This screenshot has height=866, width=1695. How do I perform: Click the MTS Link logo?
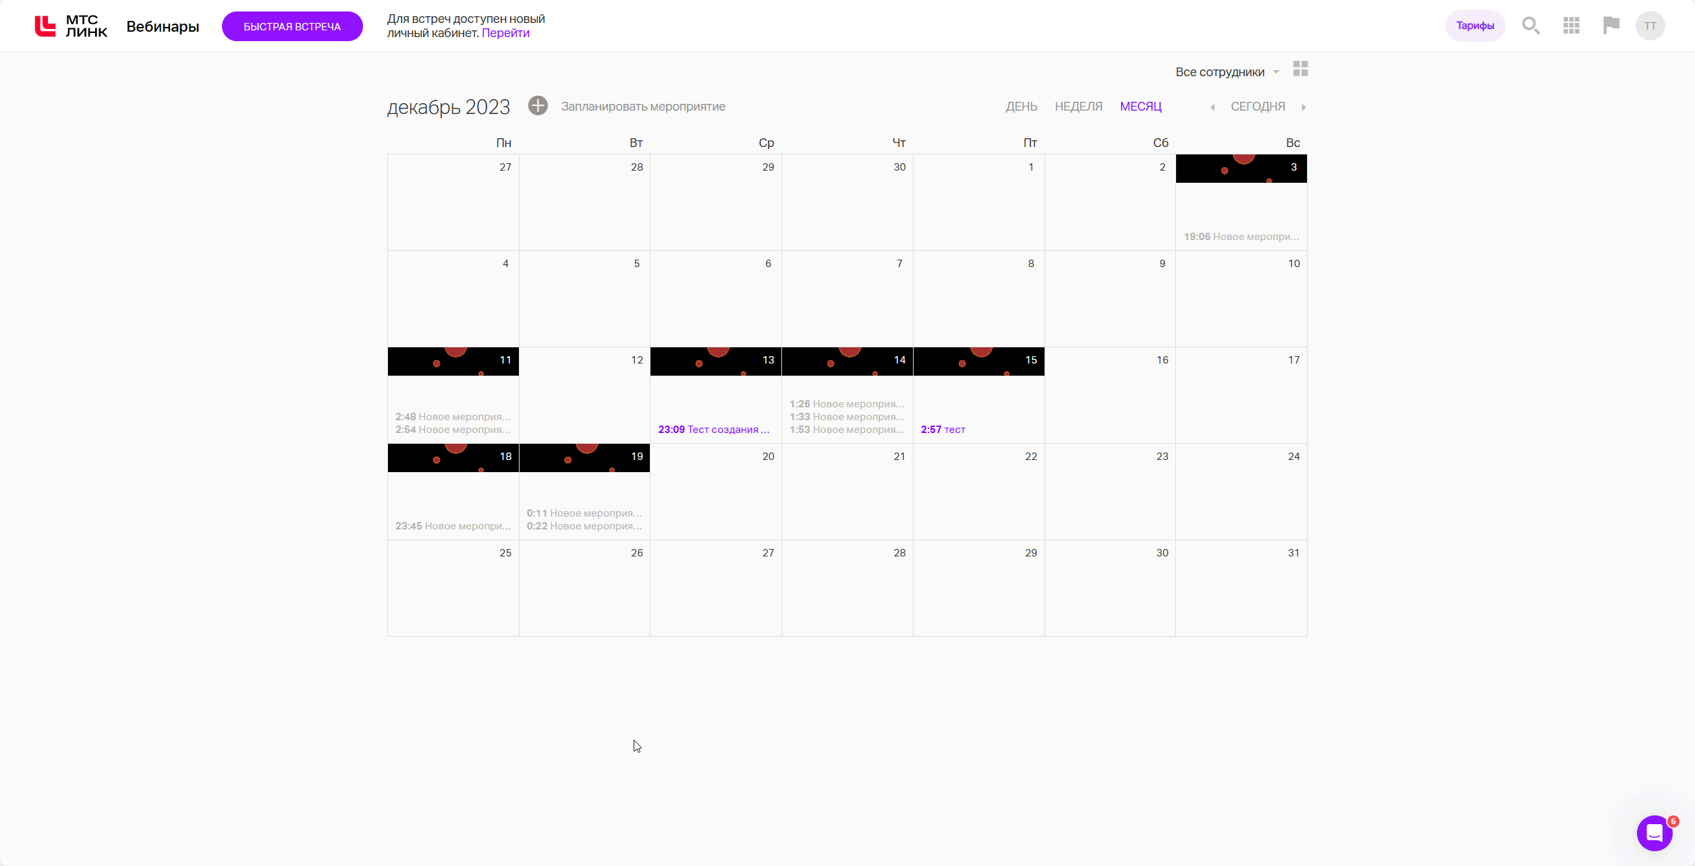point(71,26)
